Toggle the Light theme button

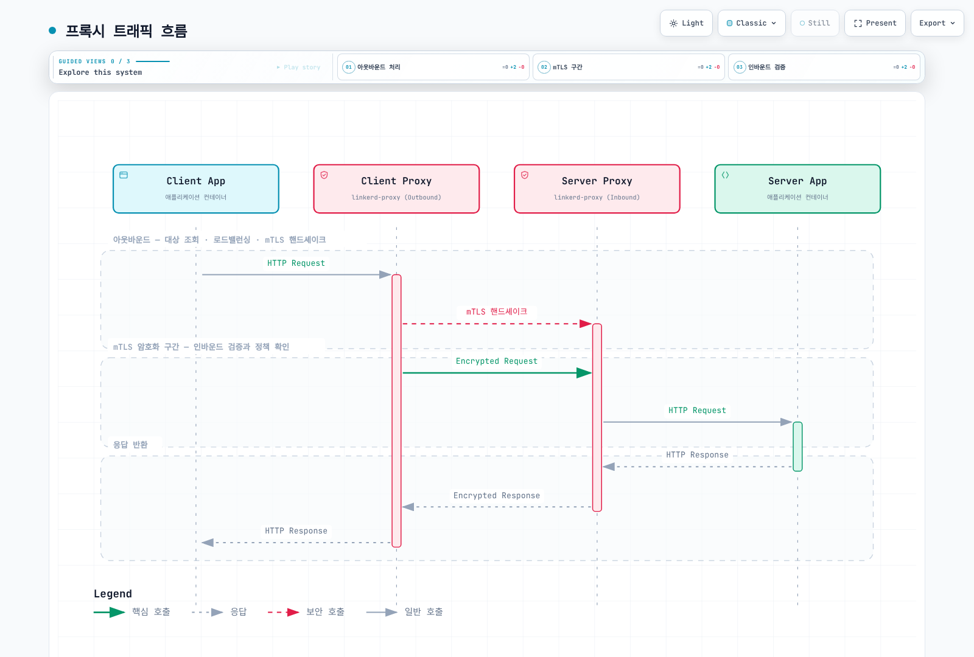(x=686, y=23)
